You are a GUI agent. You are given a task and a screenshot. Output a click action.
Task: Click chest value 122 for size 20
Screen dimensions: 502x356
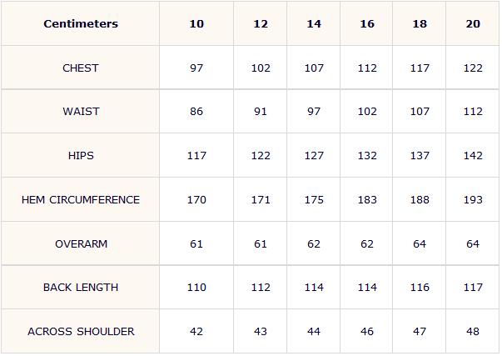(473, 68)
